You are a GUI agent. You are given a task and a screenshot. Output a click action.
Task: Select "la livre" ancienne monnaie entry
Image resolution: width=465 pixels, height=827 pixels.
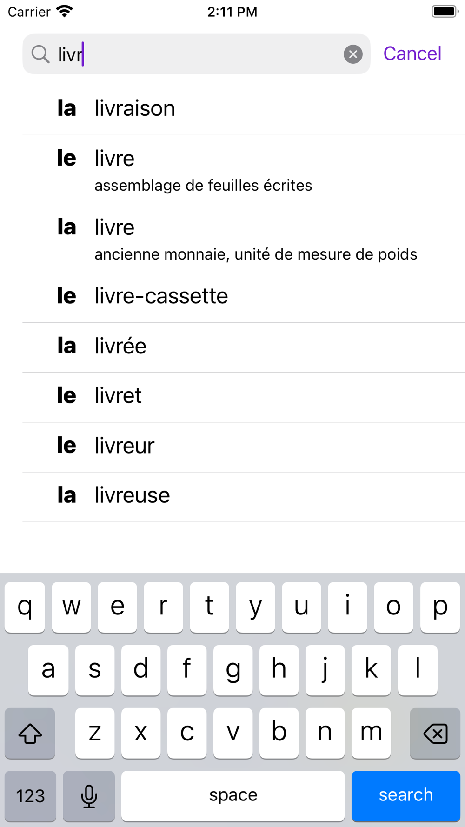(244, 239)
